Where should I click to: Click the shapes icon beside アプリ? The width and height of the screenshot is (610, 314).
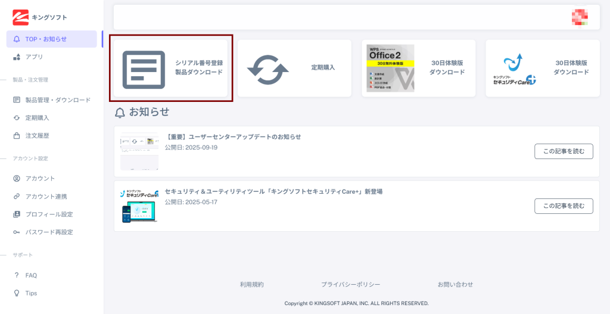(17, 57)
